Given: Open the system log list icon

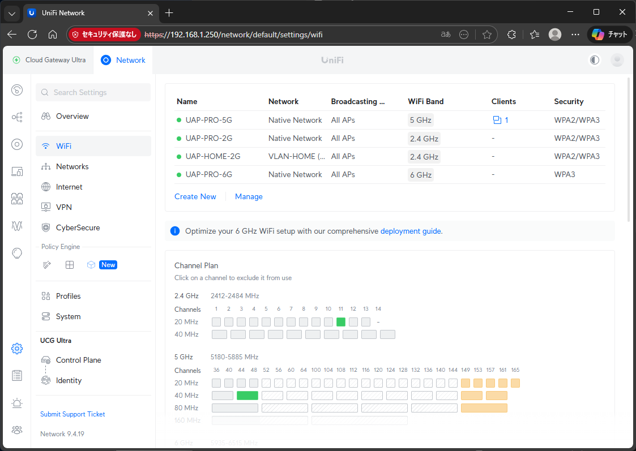Looking at the screenshot, I should [x=17, y=376].
